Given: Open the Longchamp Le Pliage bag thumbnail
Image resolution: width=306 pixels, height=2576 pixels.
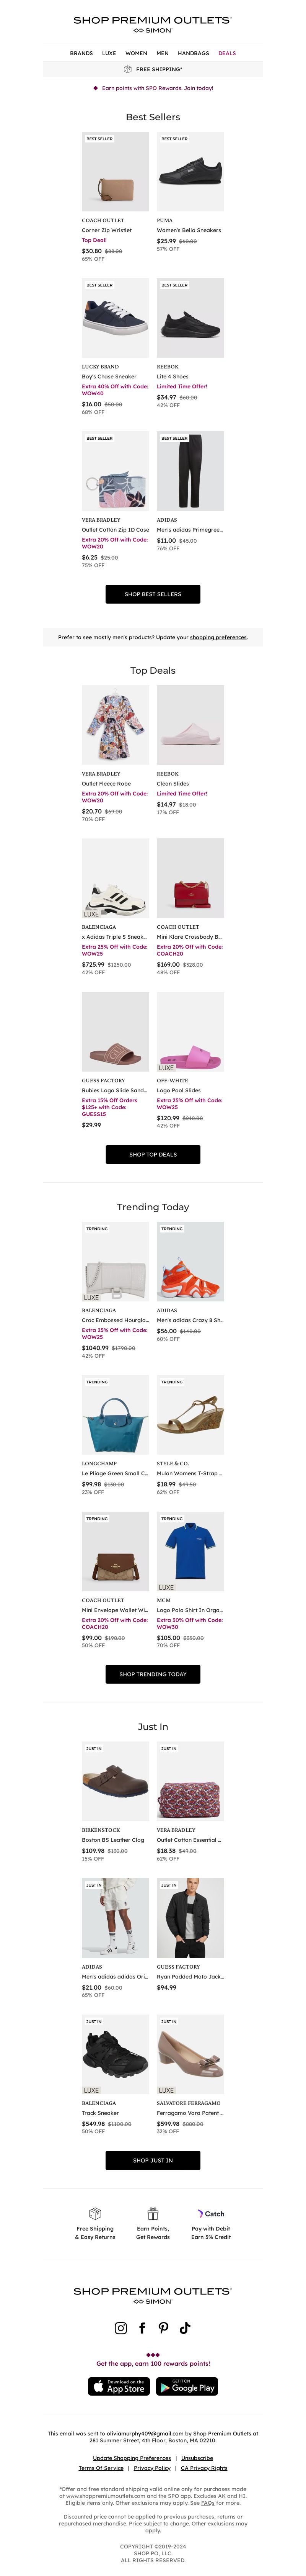Looking at the screenshot, I should tap(115, 1415).
